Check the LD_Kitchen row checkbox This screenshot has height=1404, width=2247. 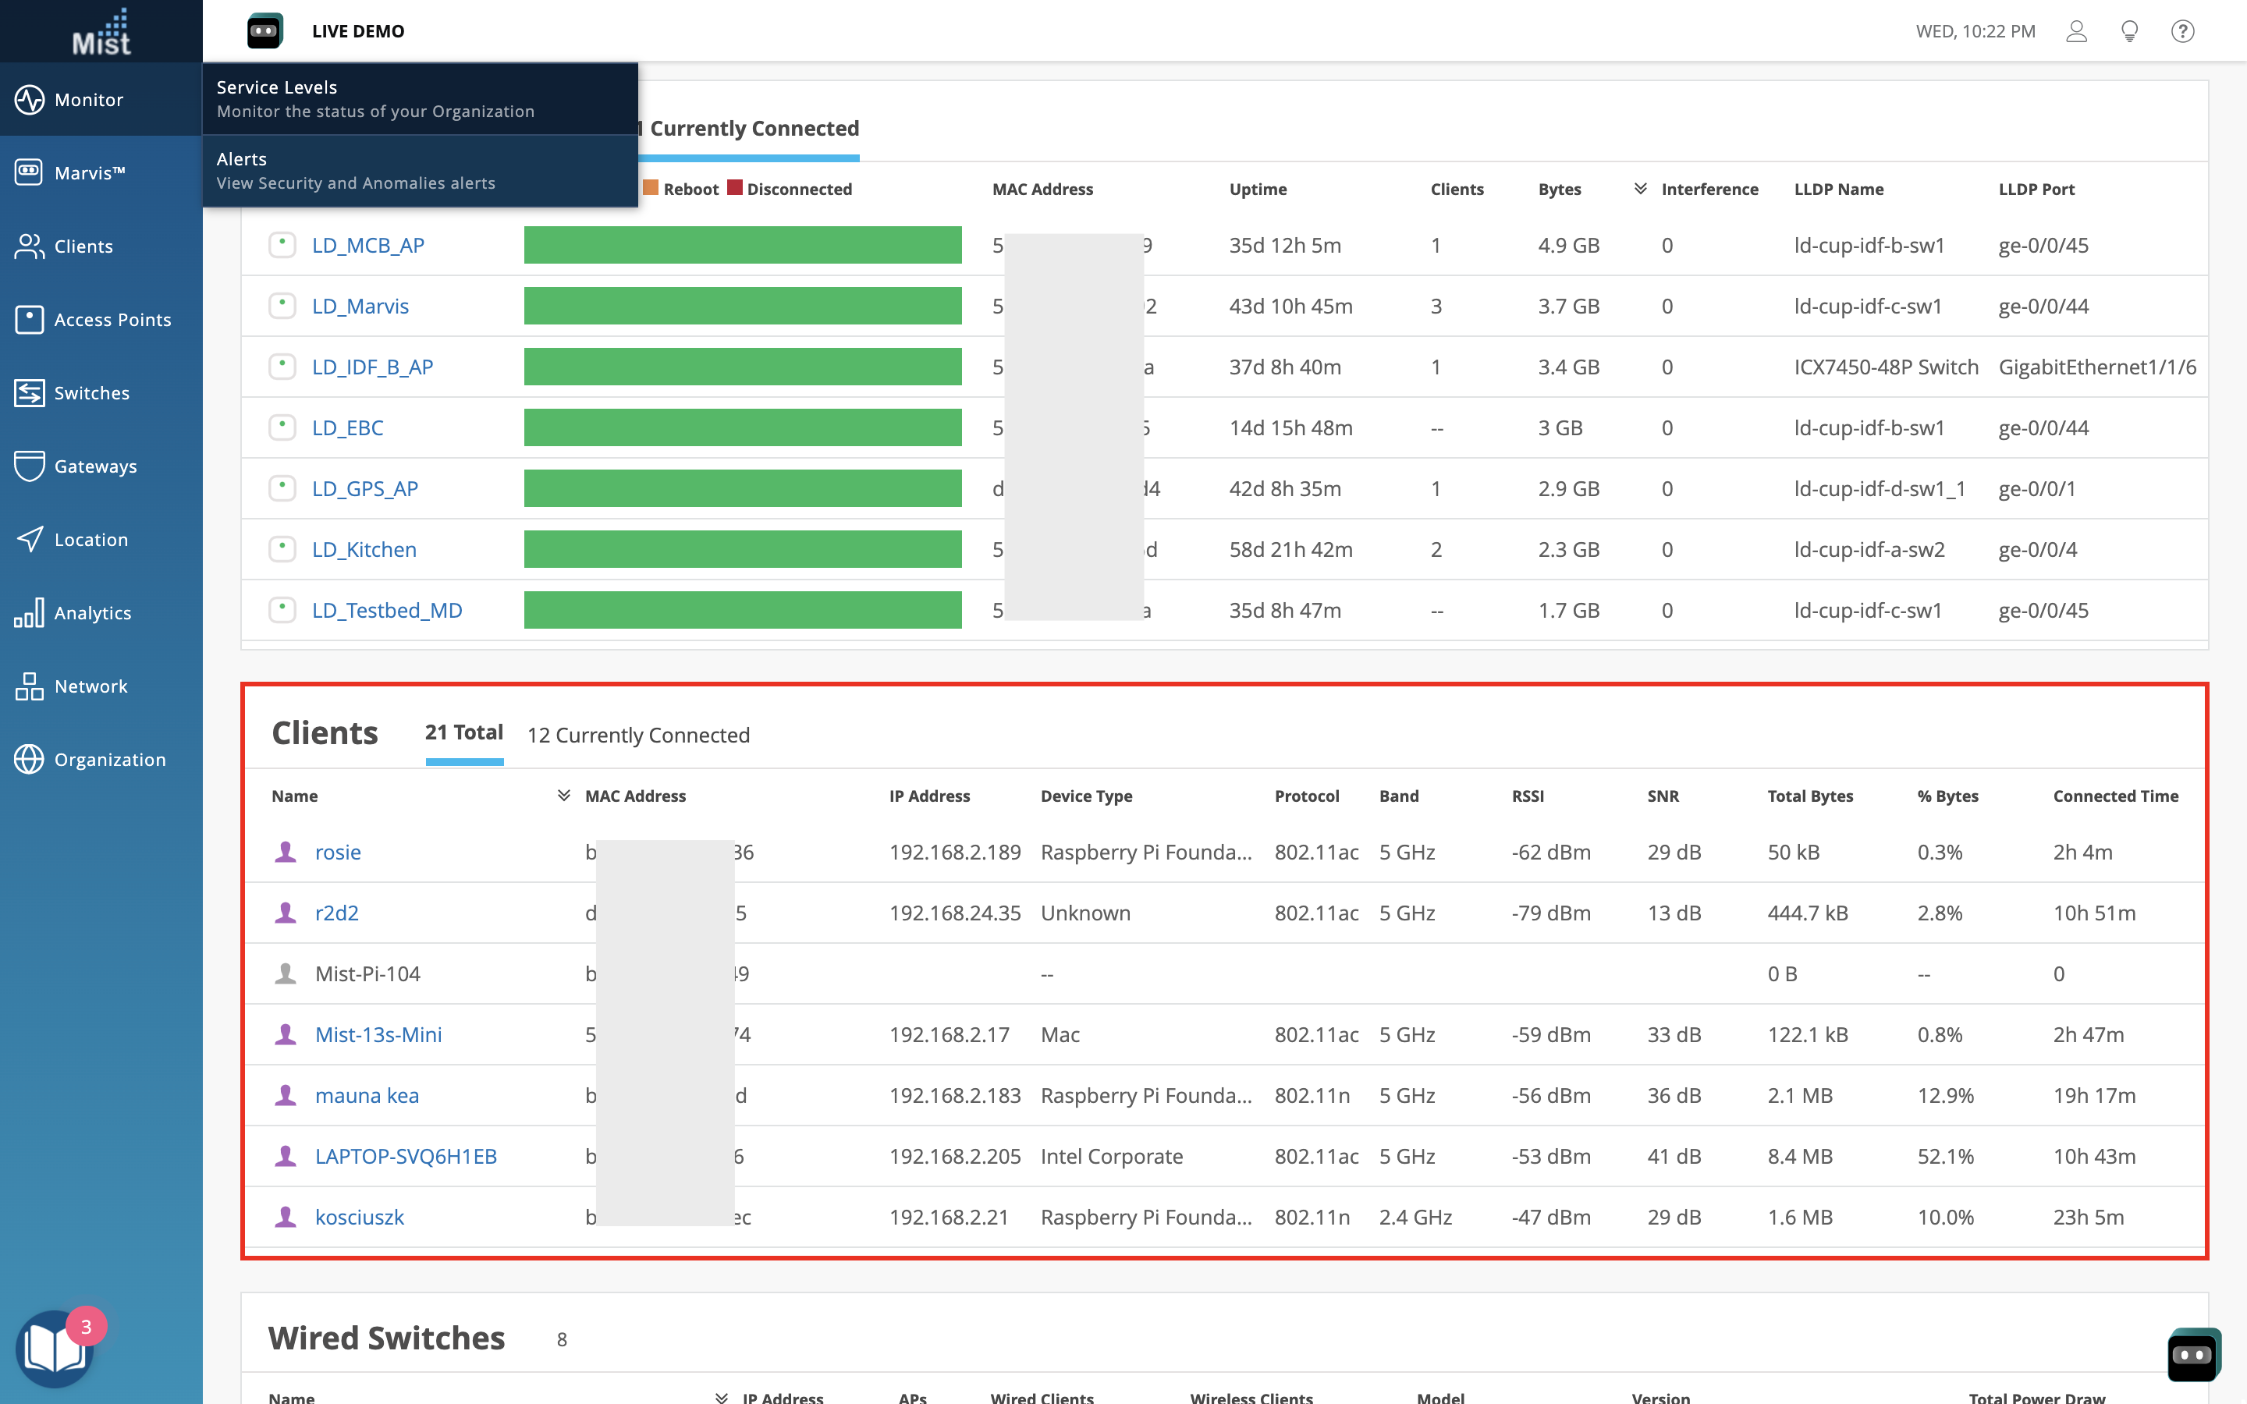pos(282,549)
